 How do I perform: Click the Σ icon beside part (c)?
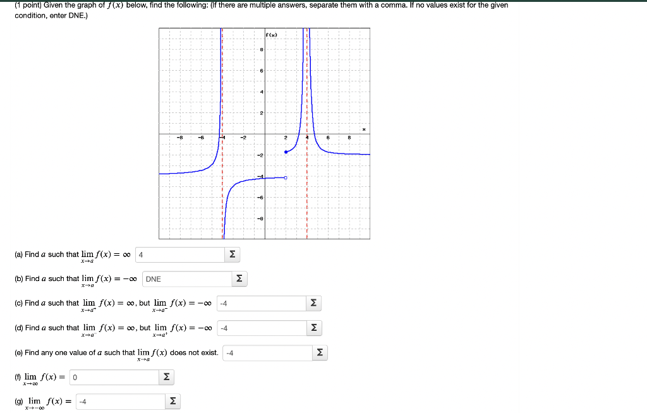[x=314, y=303]
